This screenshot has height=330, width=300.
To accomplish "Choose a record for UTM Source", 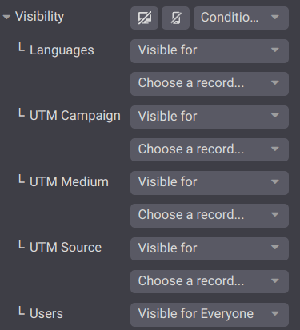I will (x=210, y=281).
